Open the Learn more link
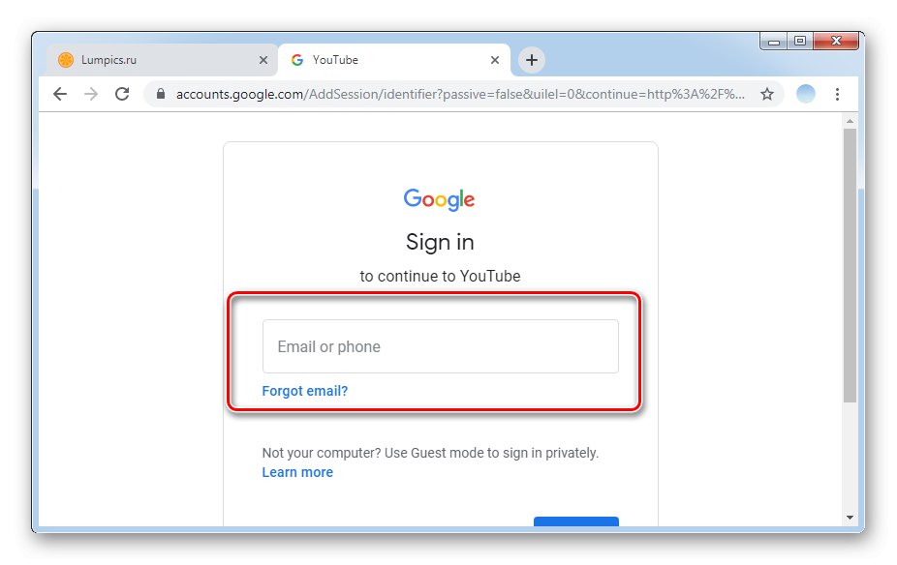Screen dimensions: 897x565 coord(297,472)
